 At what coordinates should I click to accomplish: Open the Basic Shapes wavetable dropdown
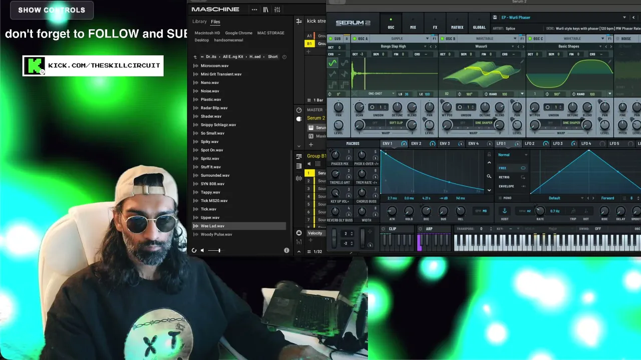(x=600, y=46)
